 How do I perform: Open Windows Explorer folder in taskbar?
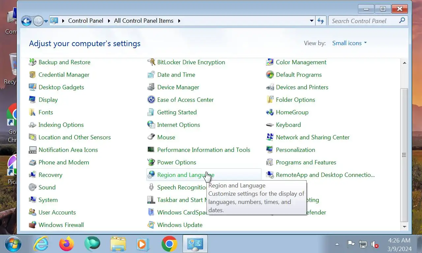pos(118,244)
